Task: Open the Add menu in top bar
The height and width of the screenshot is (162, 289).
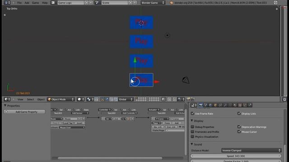Action: pyautogui.click(x=27, y=3)
